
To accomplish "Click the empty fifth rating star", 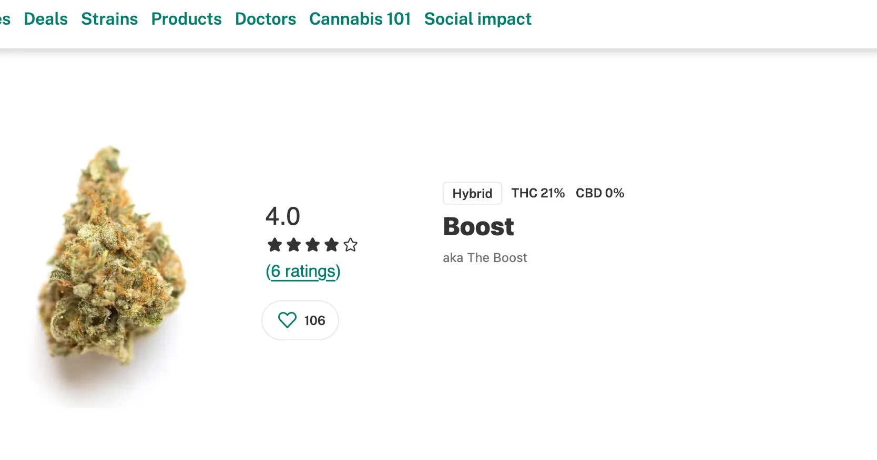I will click(350, 245).
